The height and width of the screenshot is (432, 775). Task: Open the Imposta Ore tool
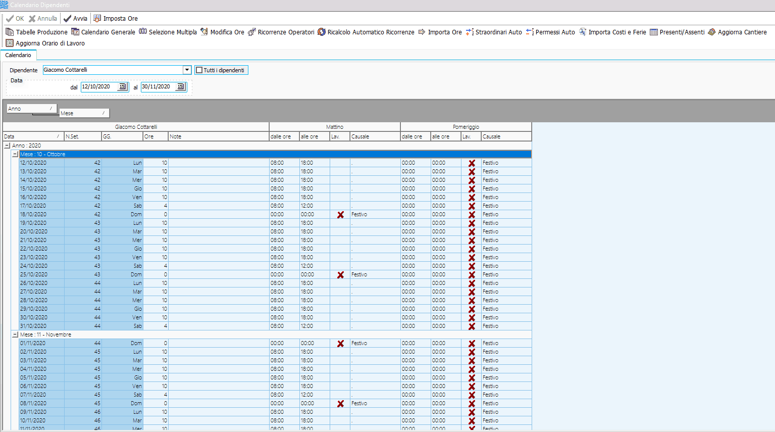click(x=115, y=19)
